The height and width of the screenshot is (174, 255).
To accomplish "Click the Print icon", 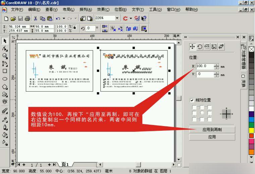I will point(27,18).
